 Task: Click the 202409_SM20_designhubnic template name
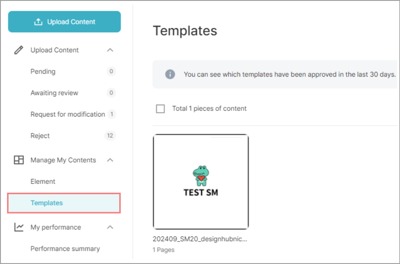(x=200, y=239)
